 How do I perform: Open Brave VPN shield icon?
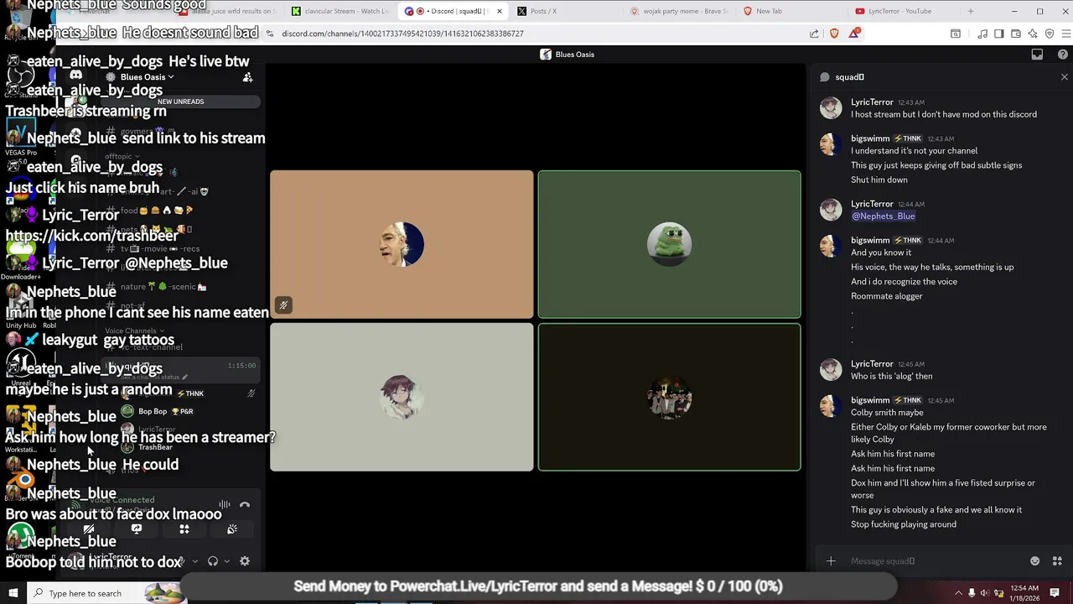[1050, 34]
